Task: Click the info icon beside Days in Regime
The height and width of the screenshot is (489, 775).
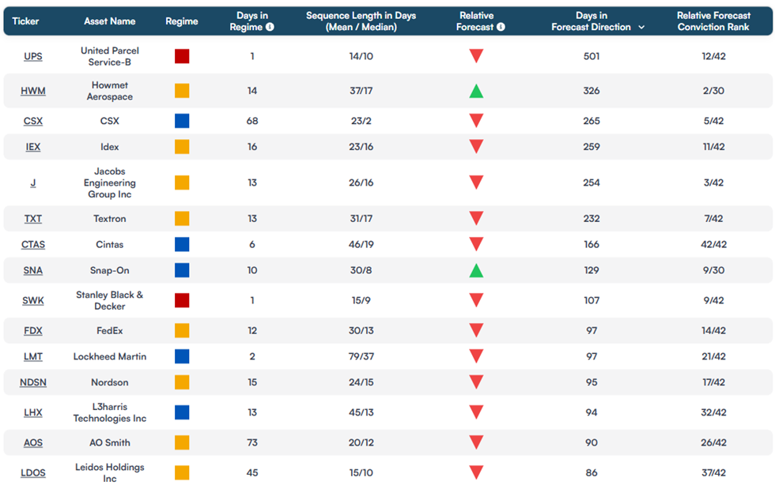Action: pos(270,27)
